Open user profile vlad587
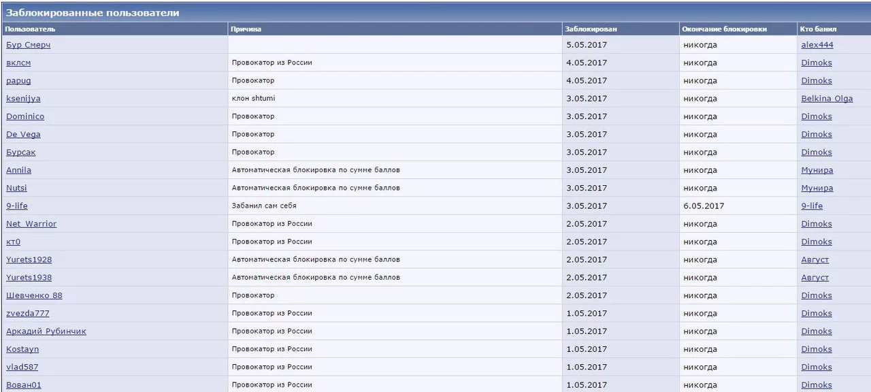 click(22, 367)
